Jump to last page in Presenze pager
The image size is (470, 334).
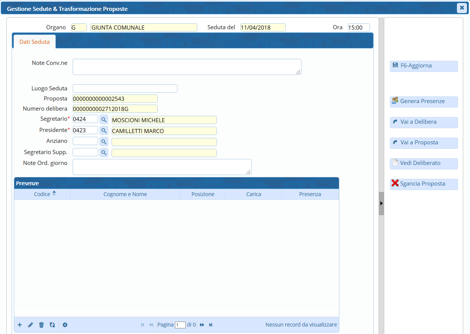click(211, 325)
